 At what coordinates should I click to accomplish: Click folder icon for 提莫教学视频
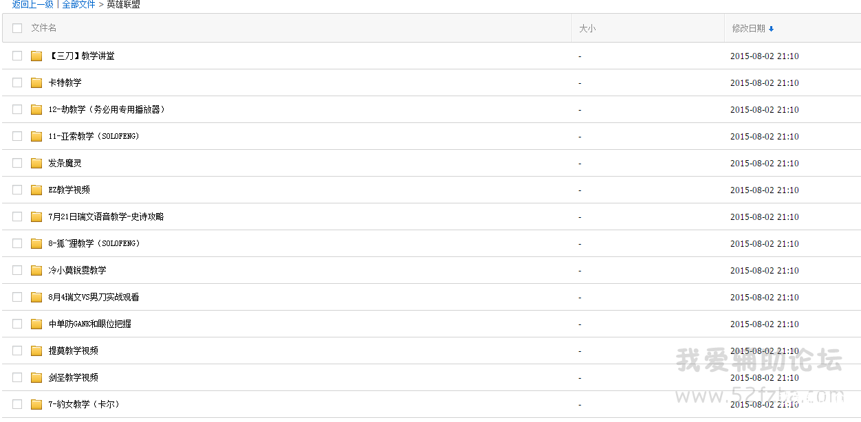[x=36, y=351]
